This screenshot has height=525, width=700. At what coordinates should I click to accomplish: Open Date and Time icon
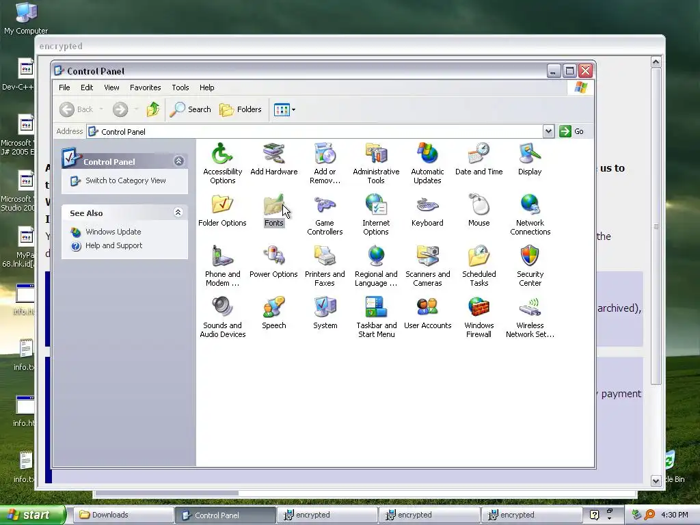coord(479,159)
